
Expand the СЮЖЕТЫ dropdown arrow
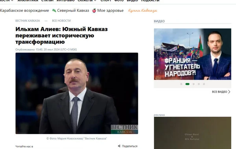click(x=95, y=1)
